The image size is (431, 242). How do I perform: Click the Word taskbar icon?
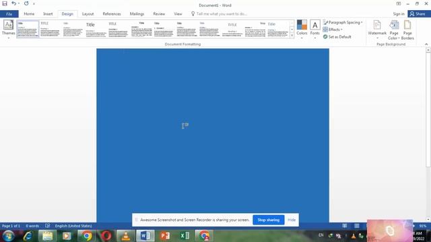pos(145,236)
